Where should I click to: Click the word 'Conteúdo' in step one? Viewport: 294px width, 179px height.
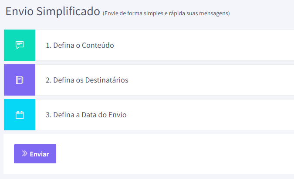pyautogui.click(x=98, y=45)
